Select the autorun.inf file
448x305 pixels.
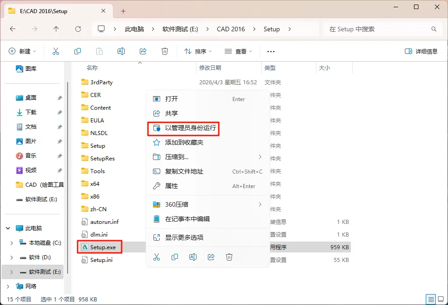(100, 222)
